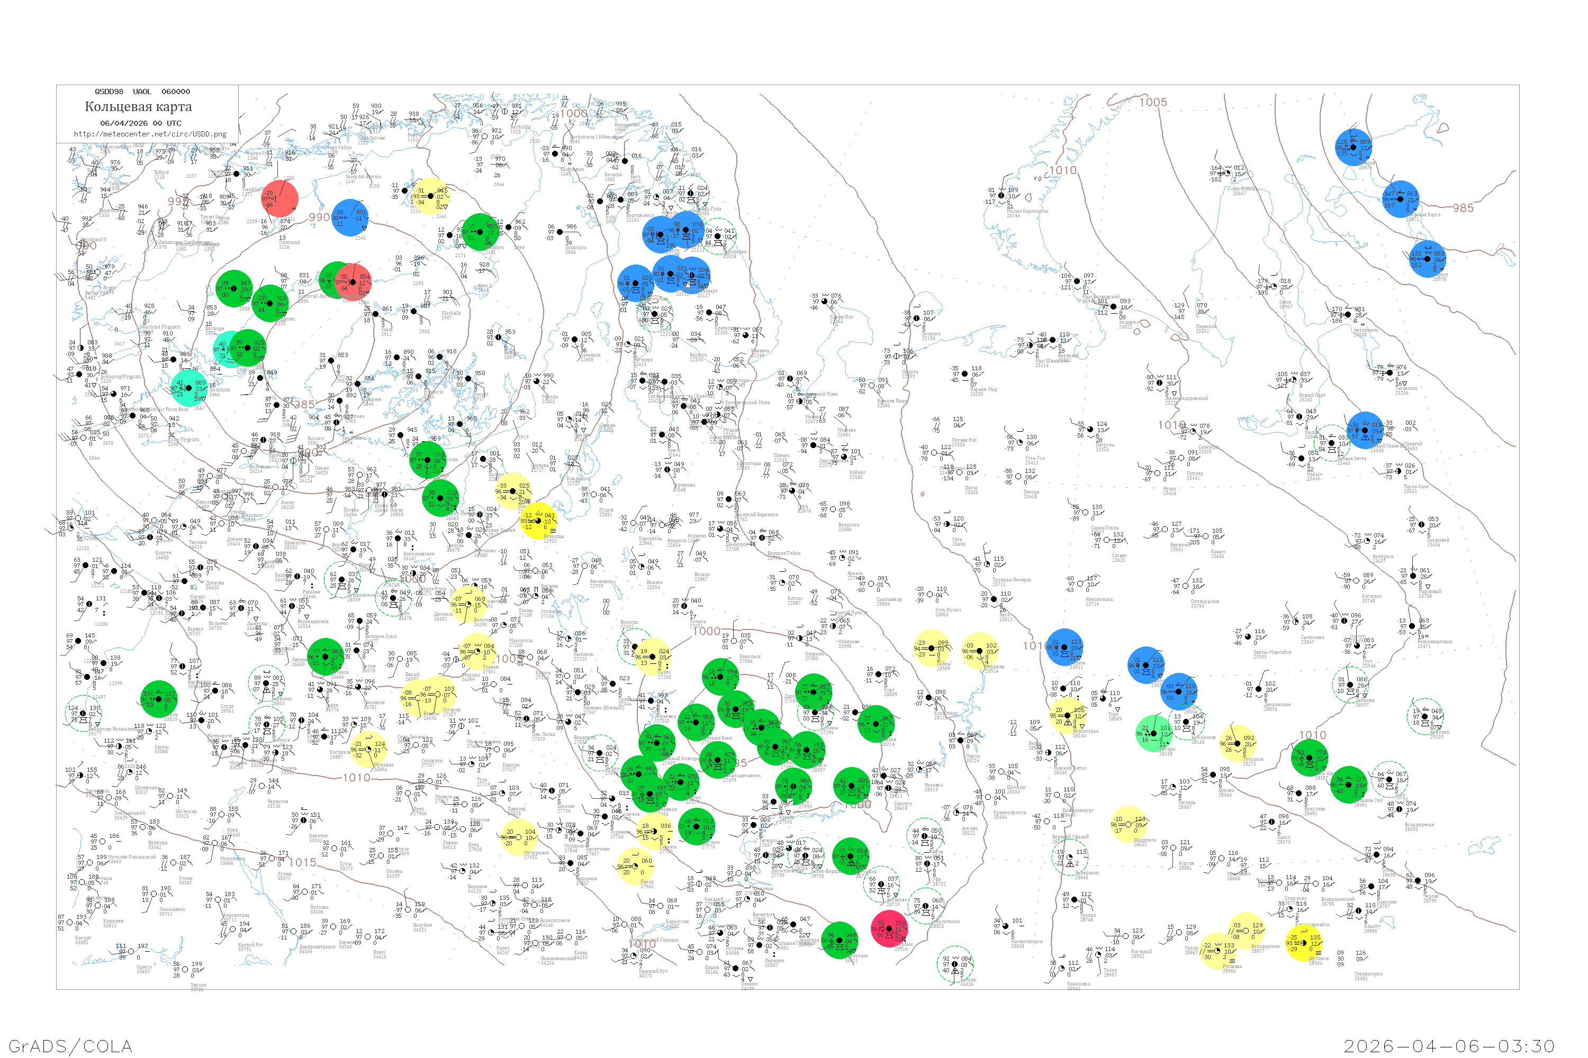Click the 985 isobar label near Сопочная Карга

coord(1463,208)
